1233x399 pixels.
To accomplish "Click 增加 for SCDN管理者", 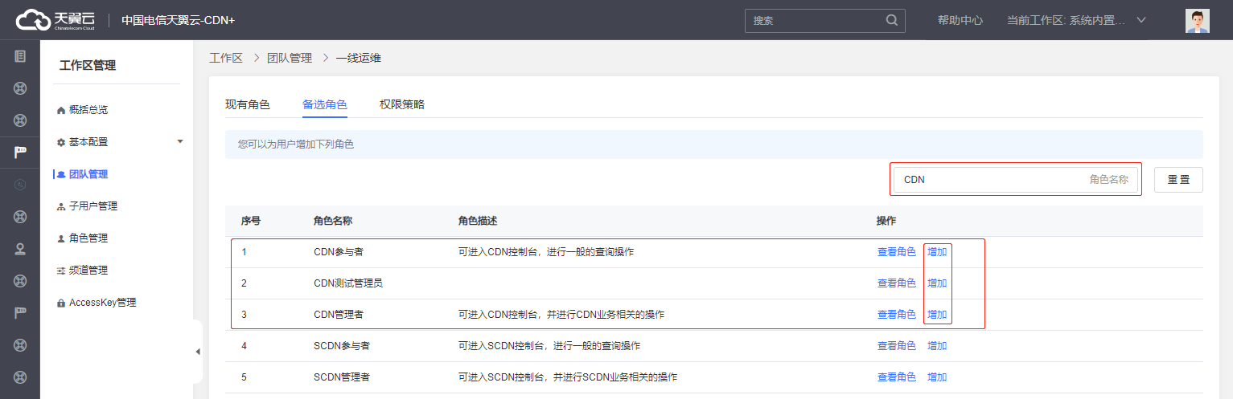I will (x=937, y=377).
